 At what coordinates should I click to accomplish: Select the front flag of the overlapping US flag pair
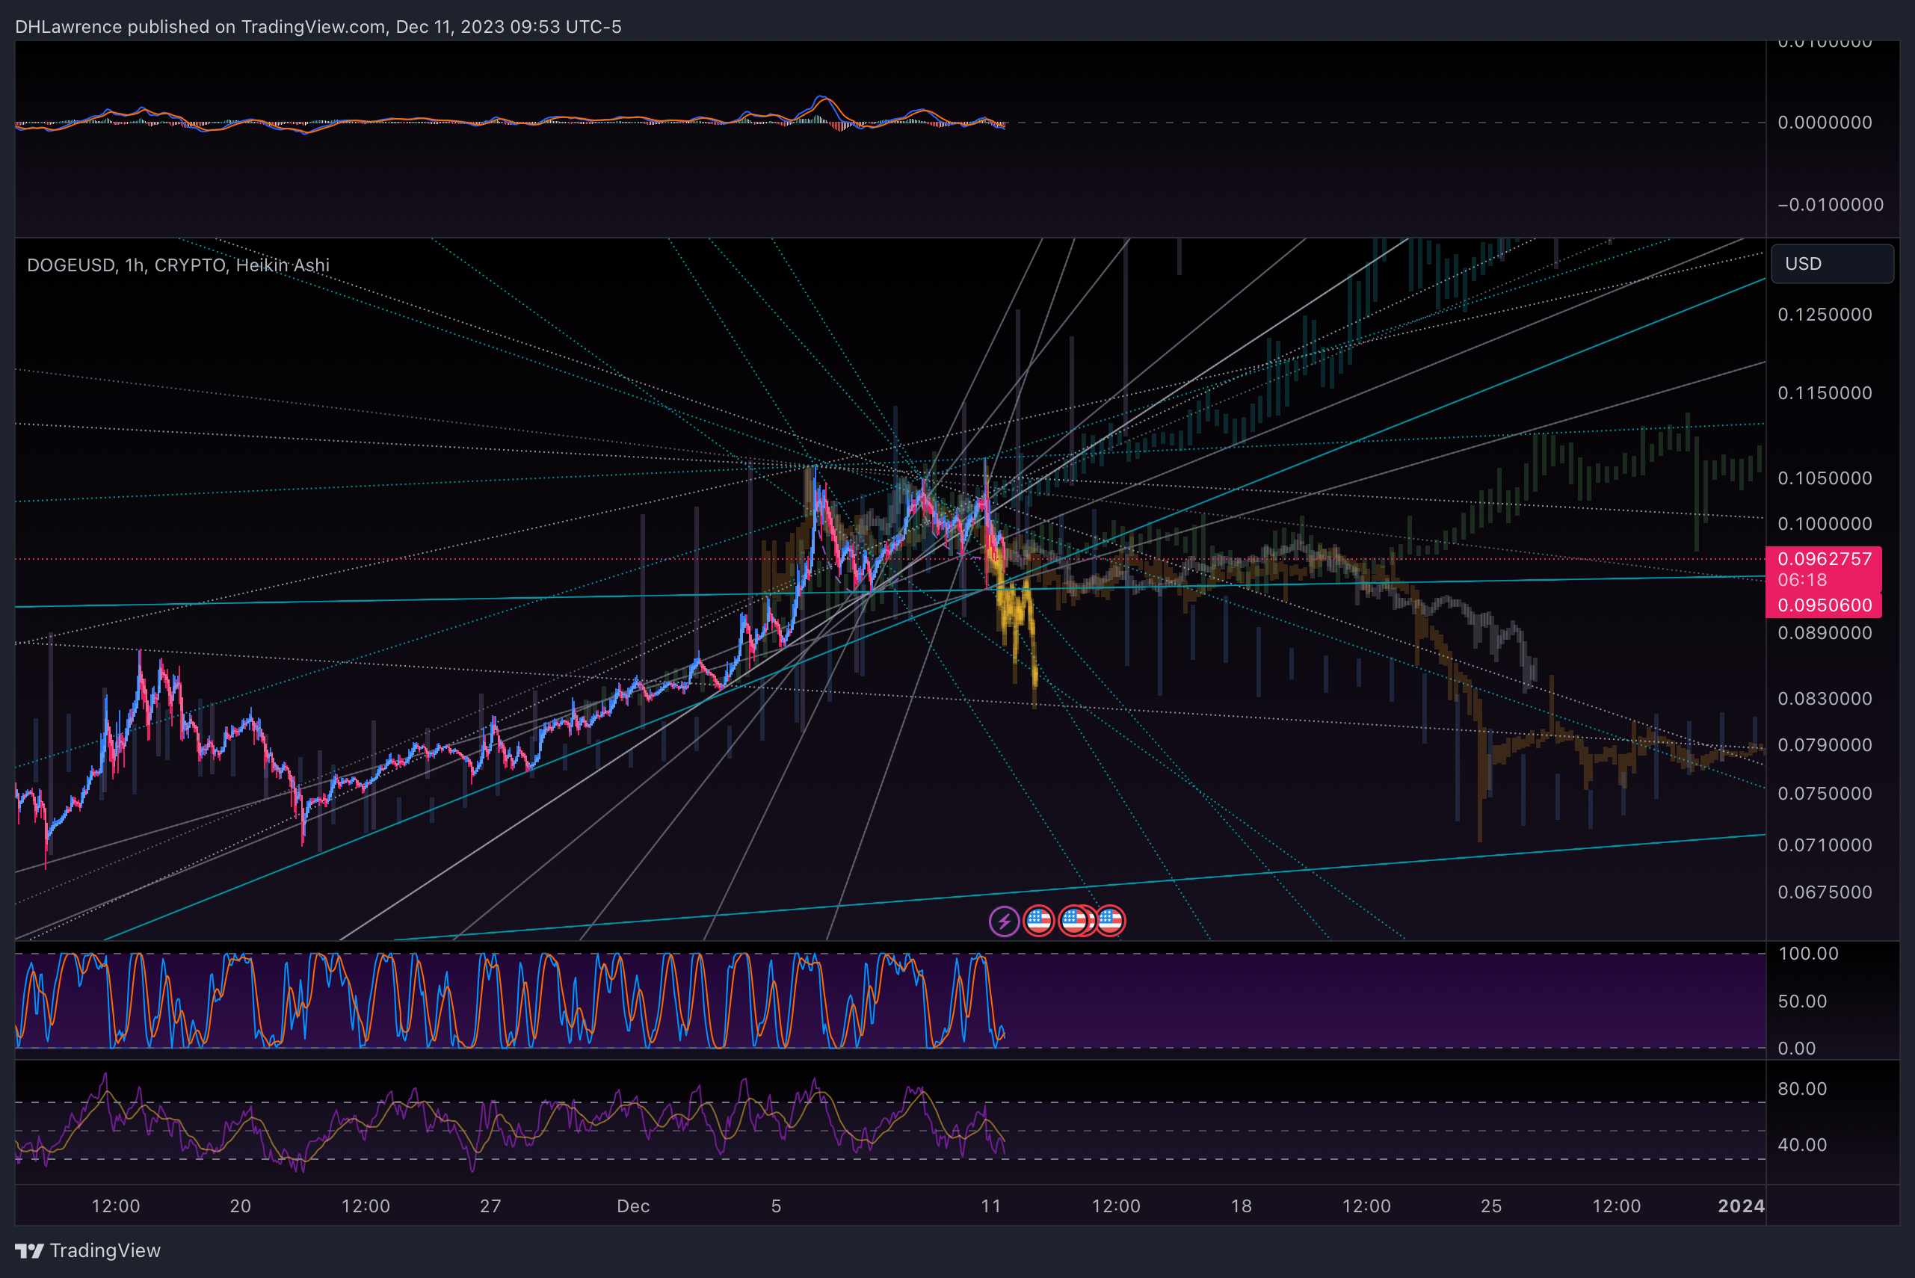pyautogui.click(x=1073, y=921)
